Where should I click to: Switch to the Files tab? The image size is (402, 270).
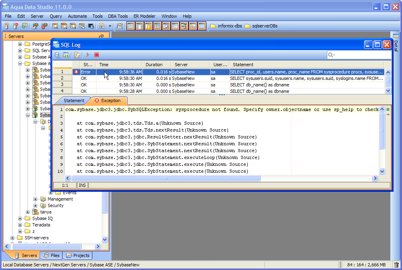pos(52,255)
